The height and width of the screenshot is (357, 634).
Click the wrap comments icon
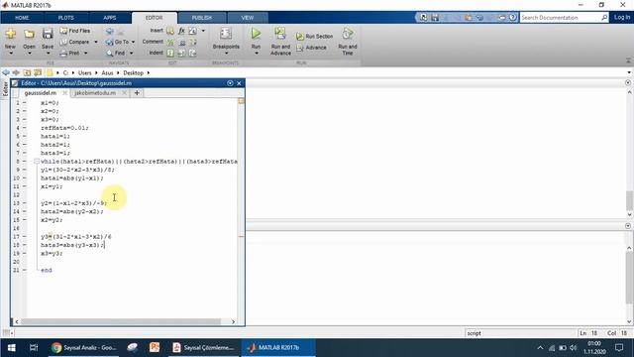click(193, 42)
